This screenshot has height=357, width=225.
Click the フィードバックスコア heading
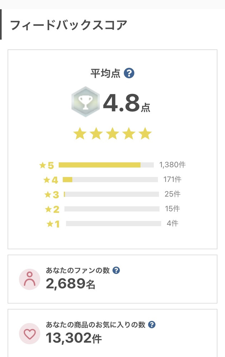point(68,25)
